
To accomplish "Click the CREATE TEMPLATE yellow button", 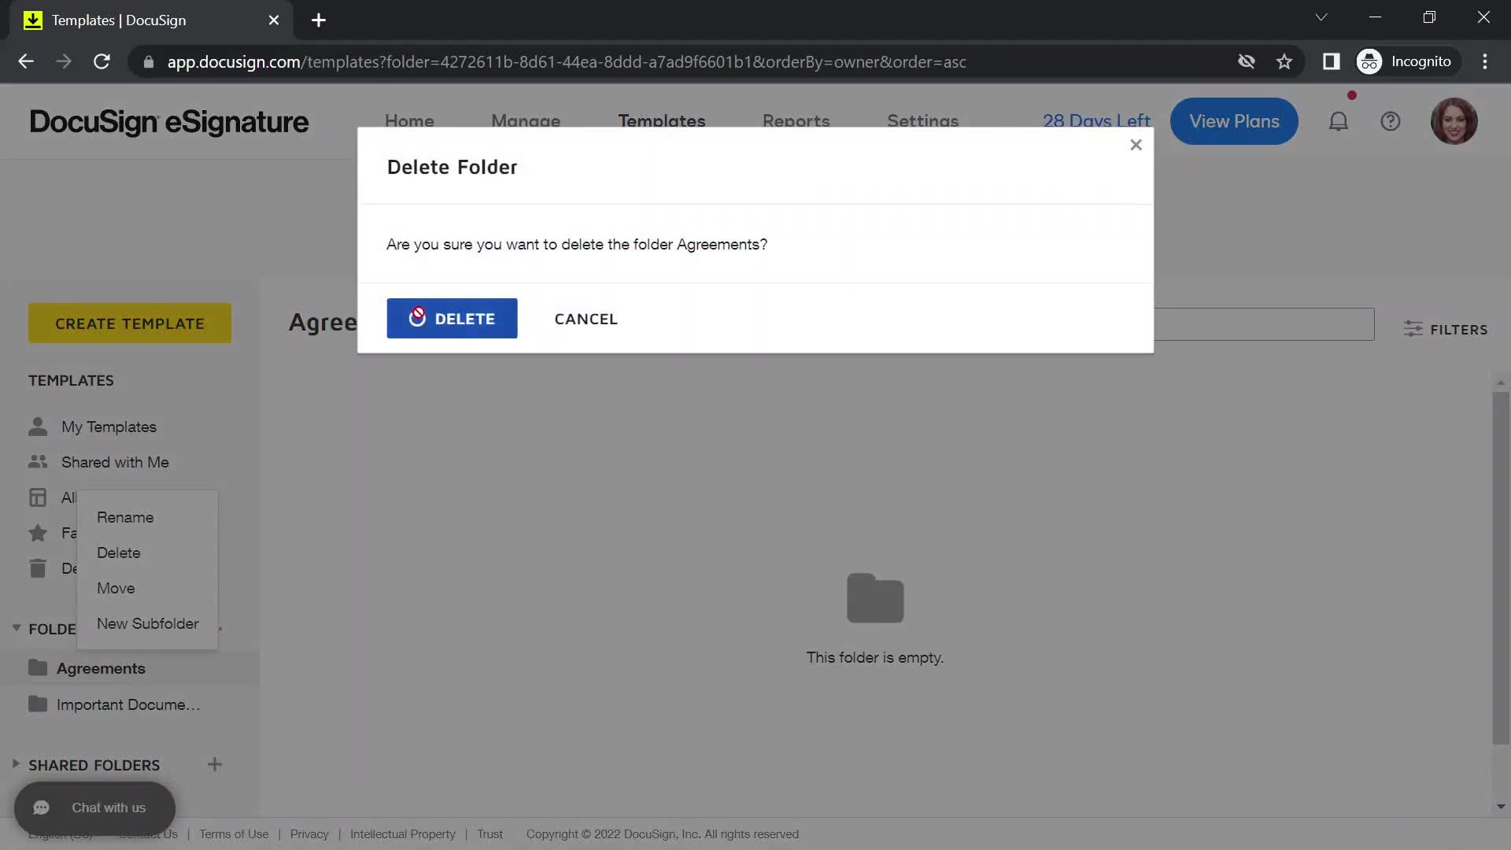I will (130, 322).
